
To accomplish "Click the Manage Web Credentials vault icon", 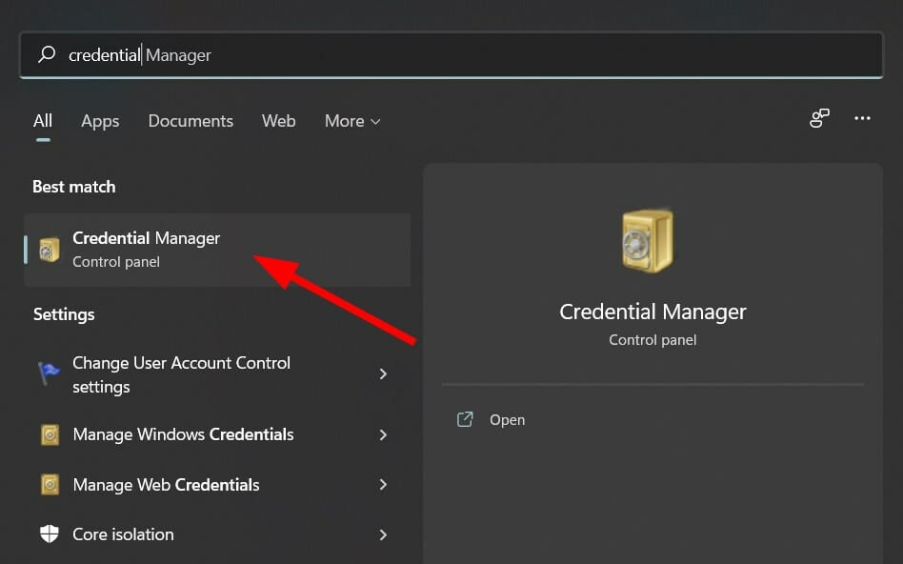I will click(49, 485).
